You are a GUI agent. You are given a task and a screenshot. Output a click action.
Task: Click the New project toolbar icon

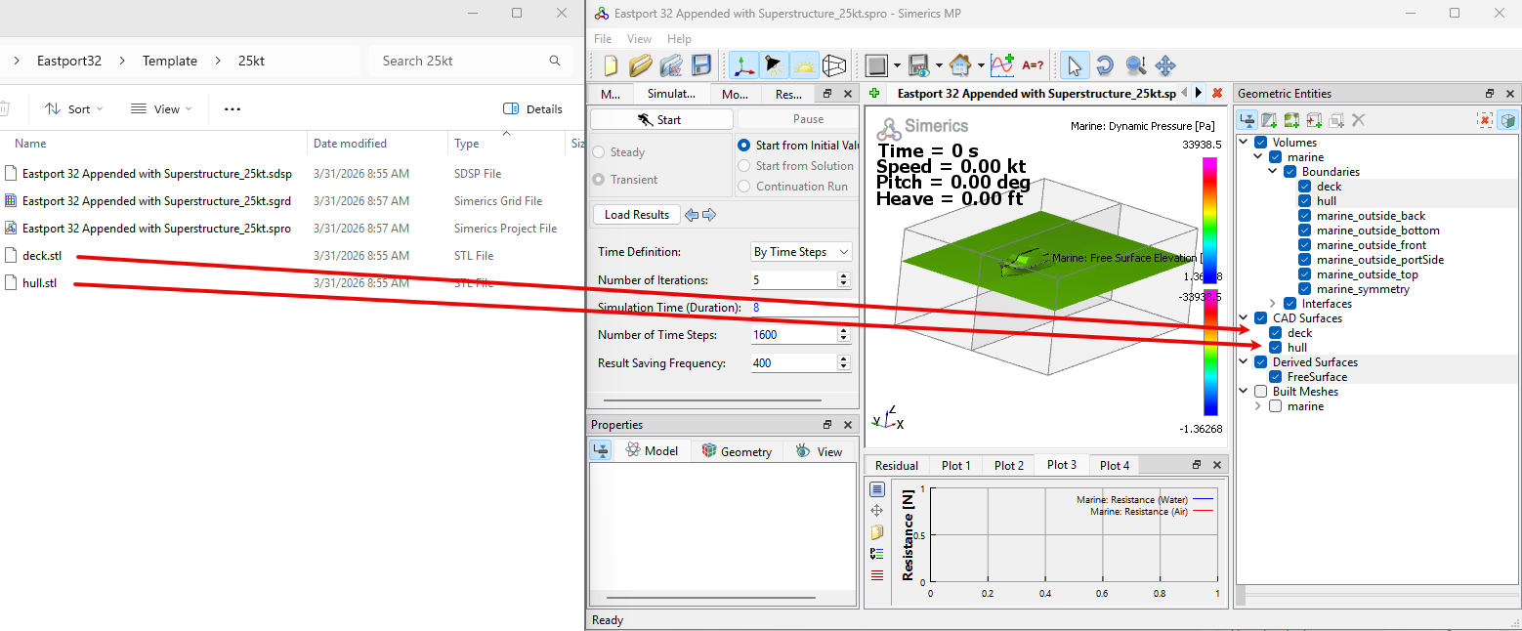(611, 65)
